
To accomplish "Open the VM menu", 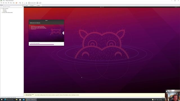I will tap(8, 3).
